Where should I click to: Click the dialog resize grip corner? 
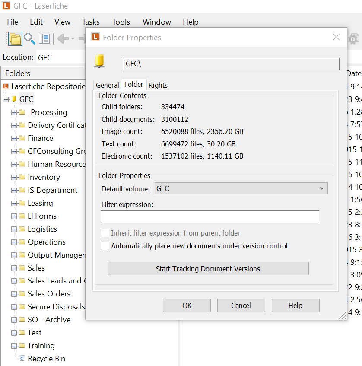click(343, 315)
